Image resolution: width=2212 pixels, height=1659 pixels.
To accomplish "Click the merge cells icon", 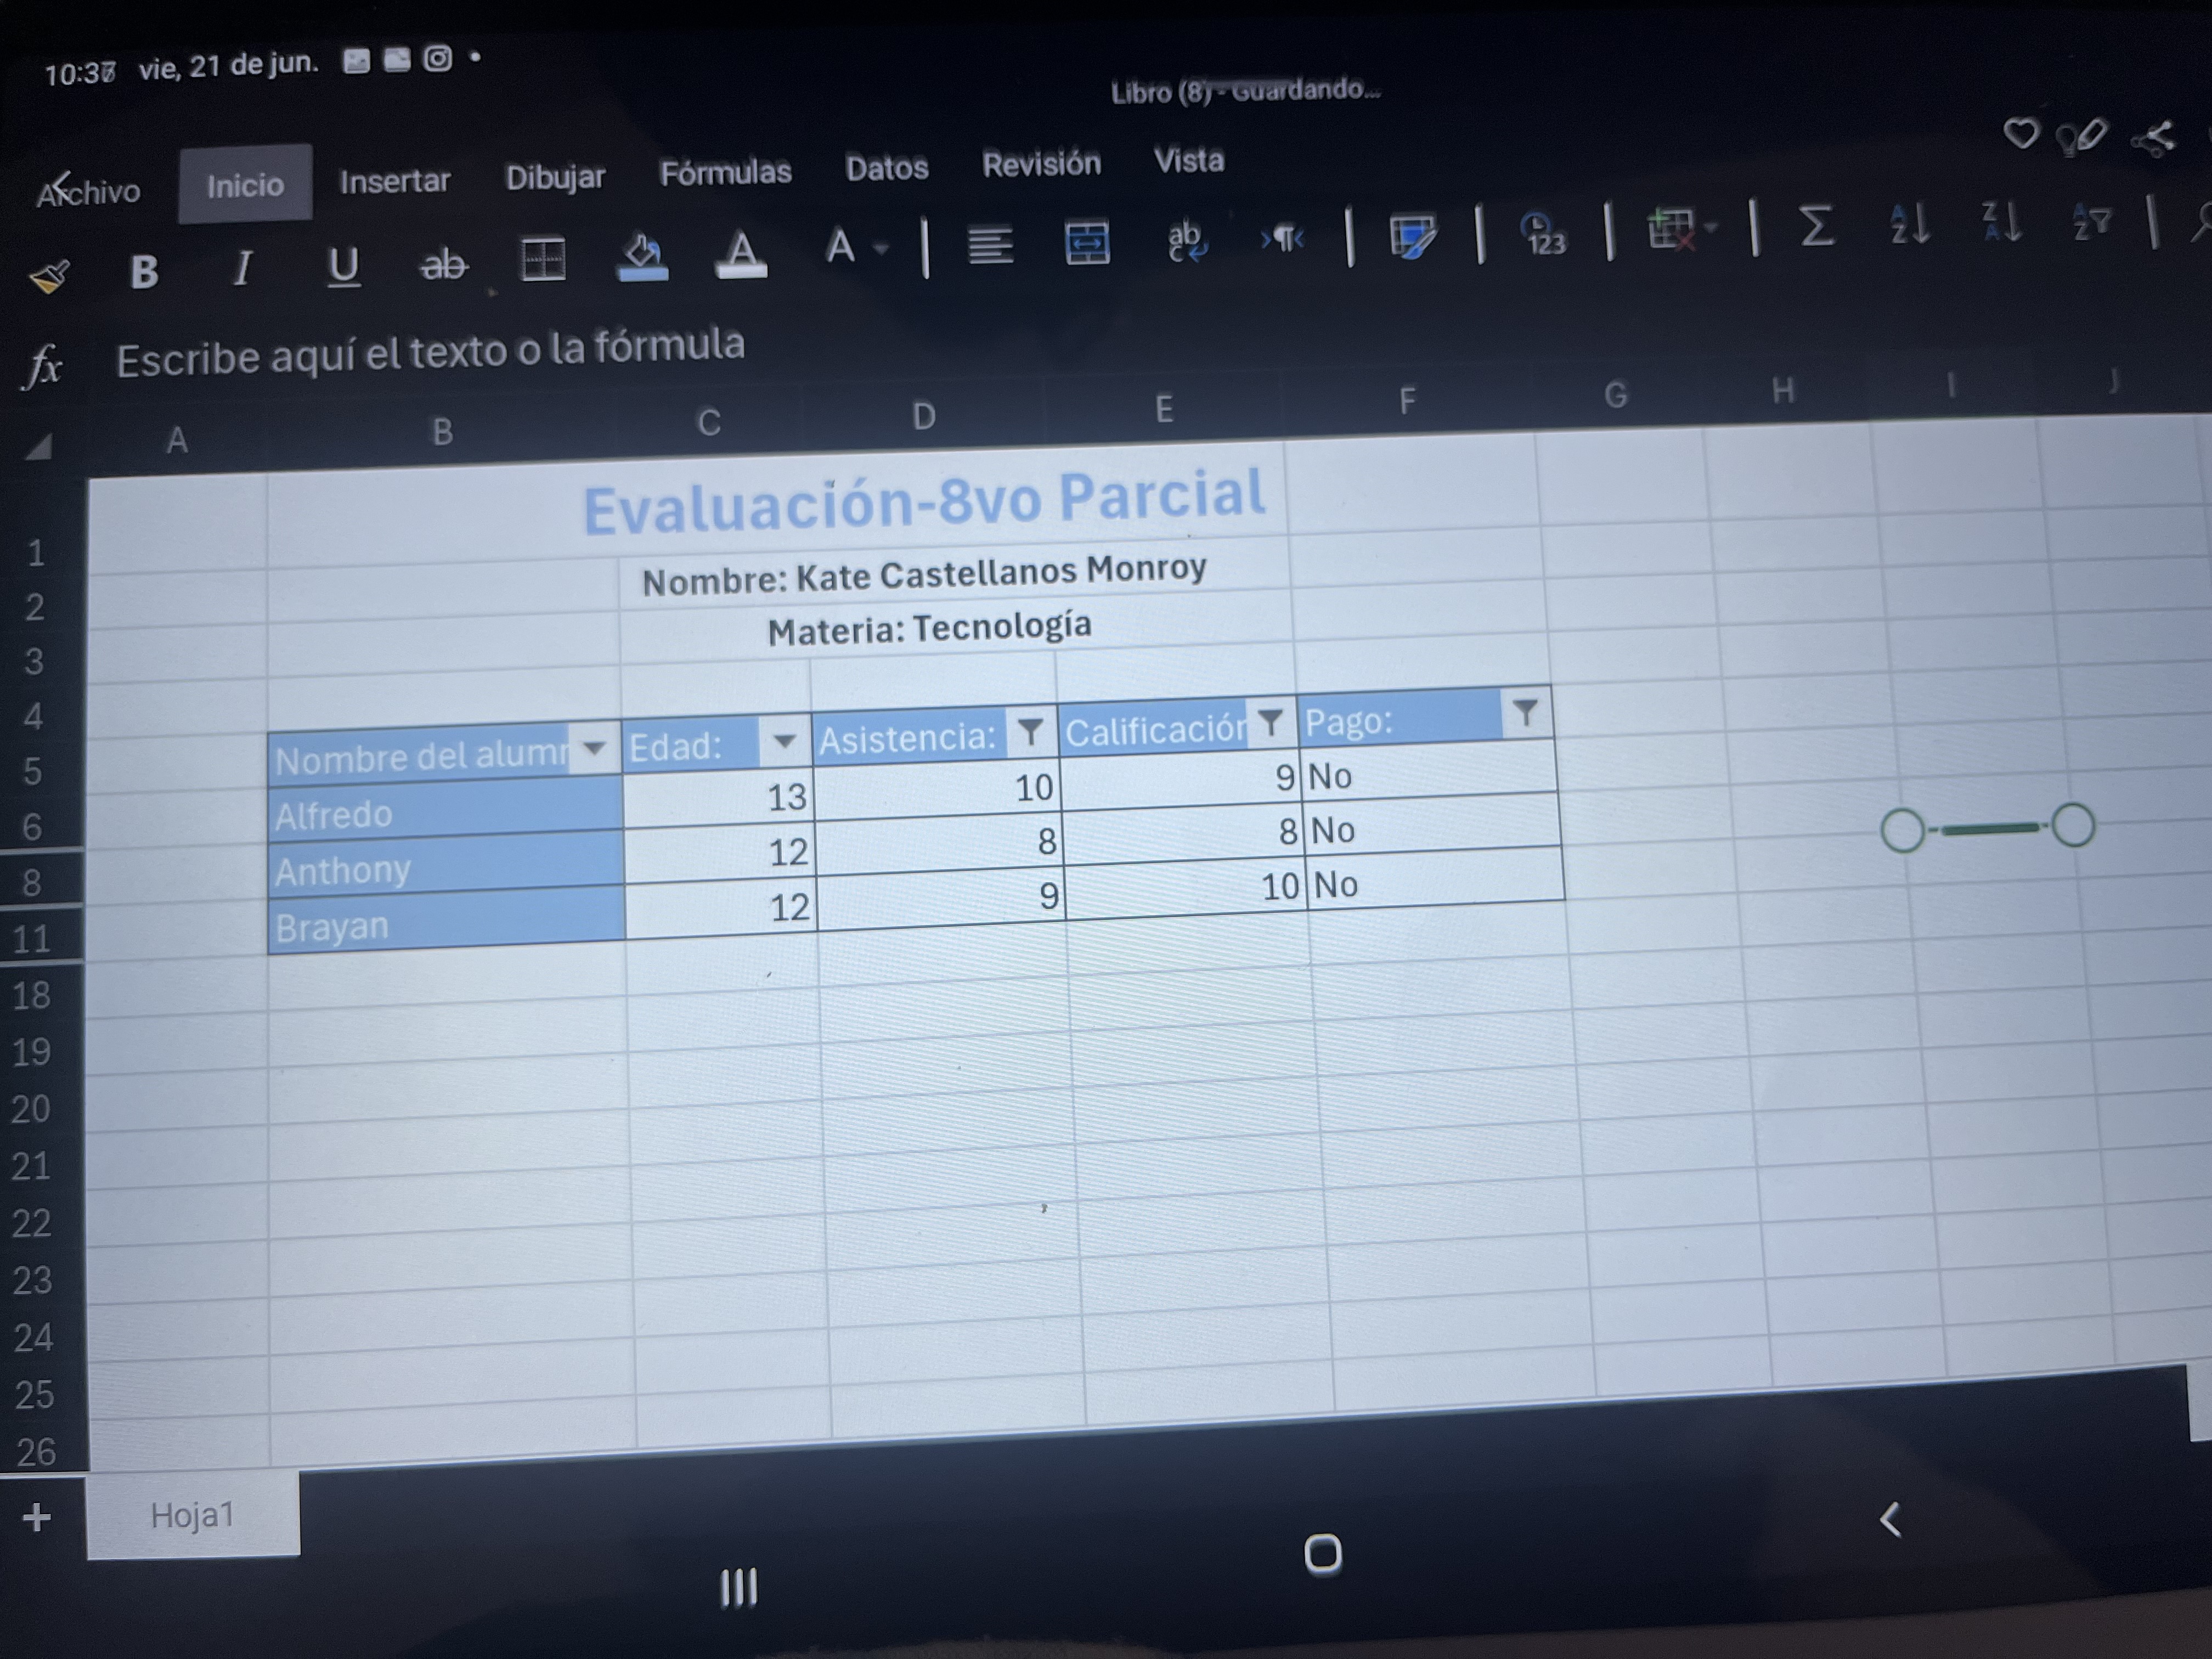I will point(1087,243).
